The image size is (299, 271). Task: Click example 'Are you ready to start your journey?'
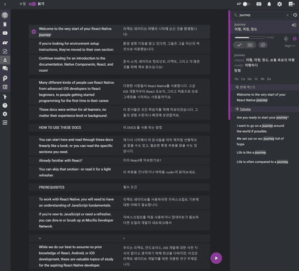263,118
